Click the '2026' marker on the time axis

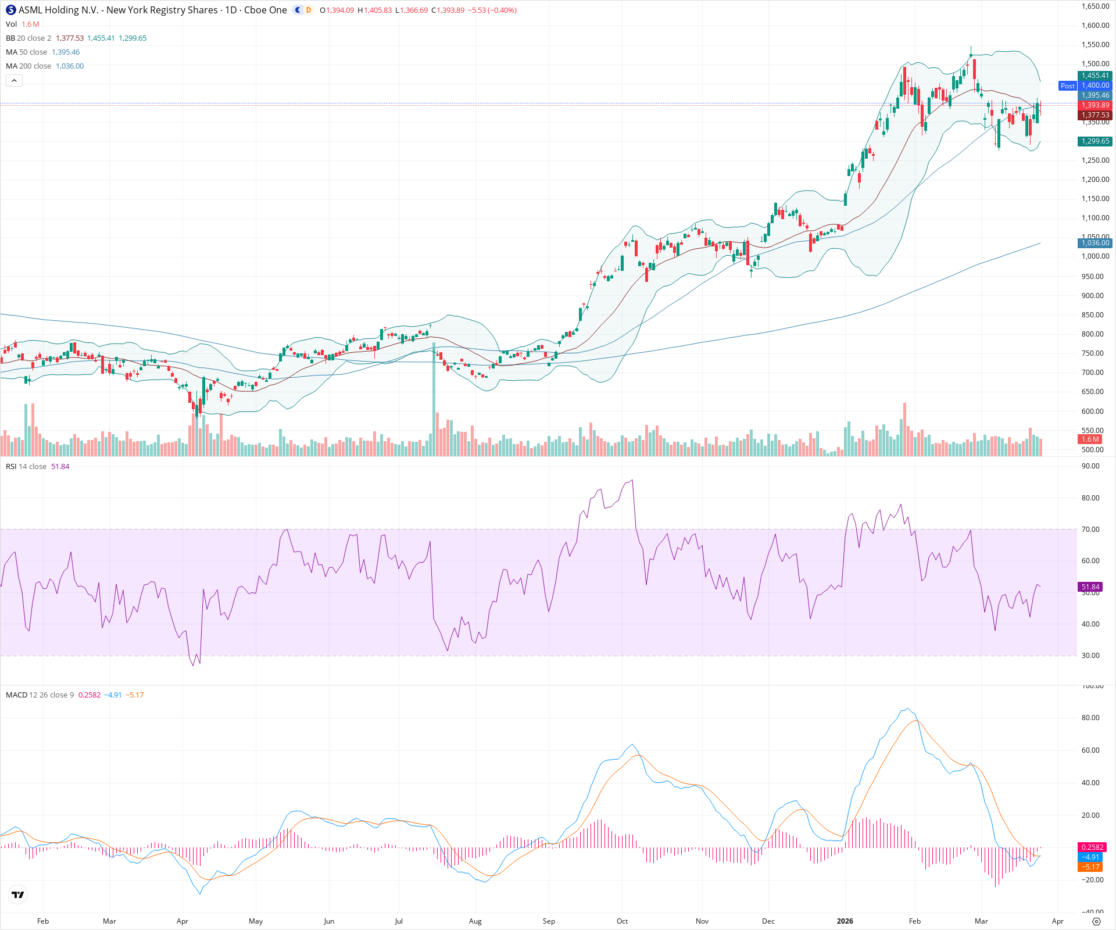point(846,922)
